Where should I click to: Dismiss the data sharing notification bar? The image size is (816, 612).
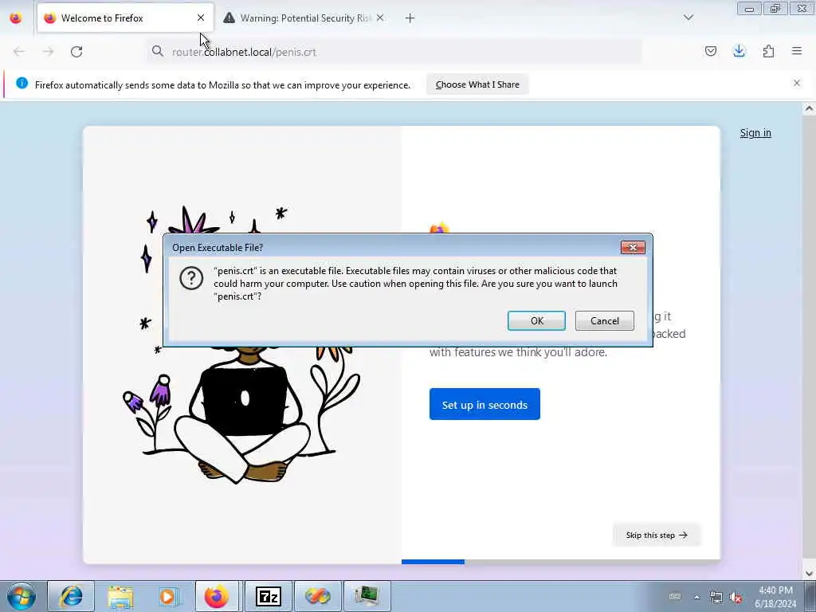pos(797,83)
